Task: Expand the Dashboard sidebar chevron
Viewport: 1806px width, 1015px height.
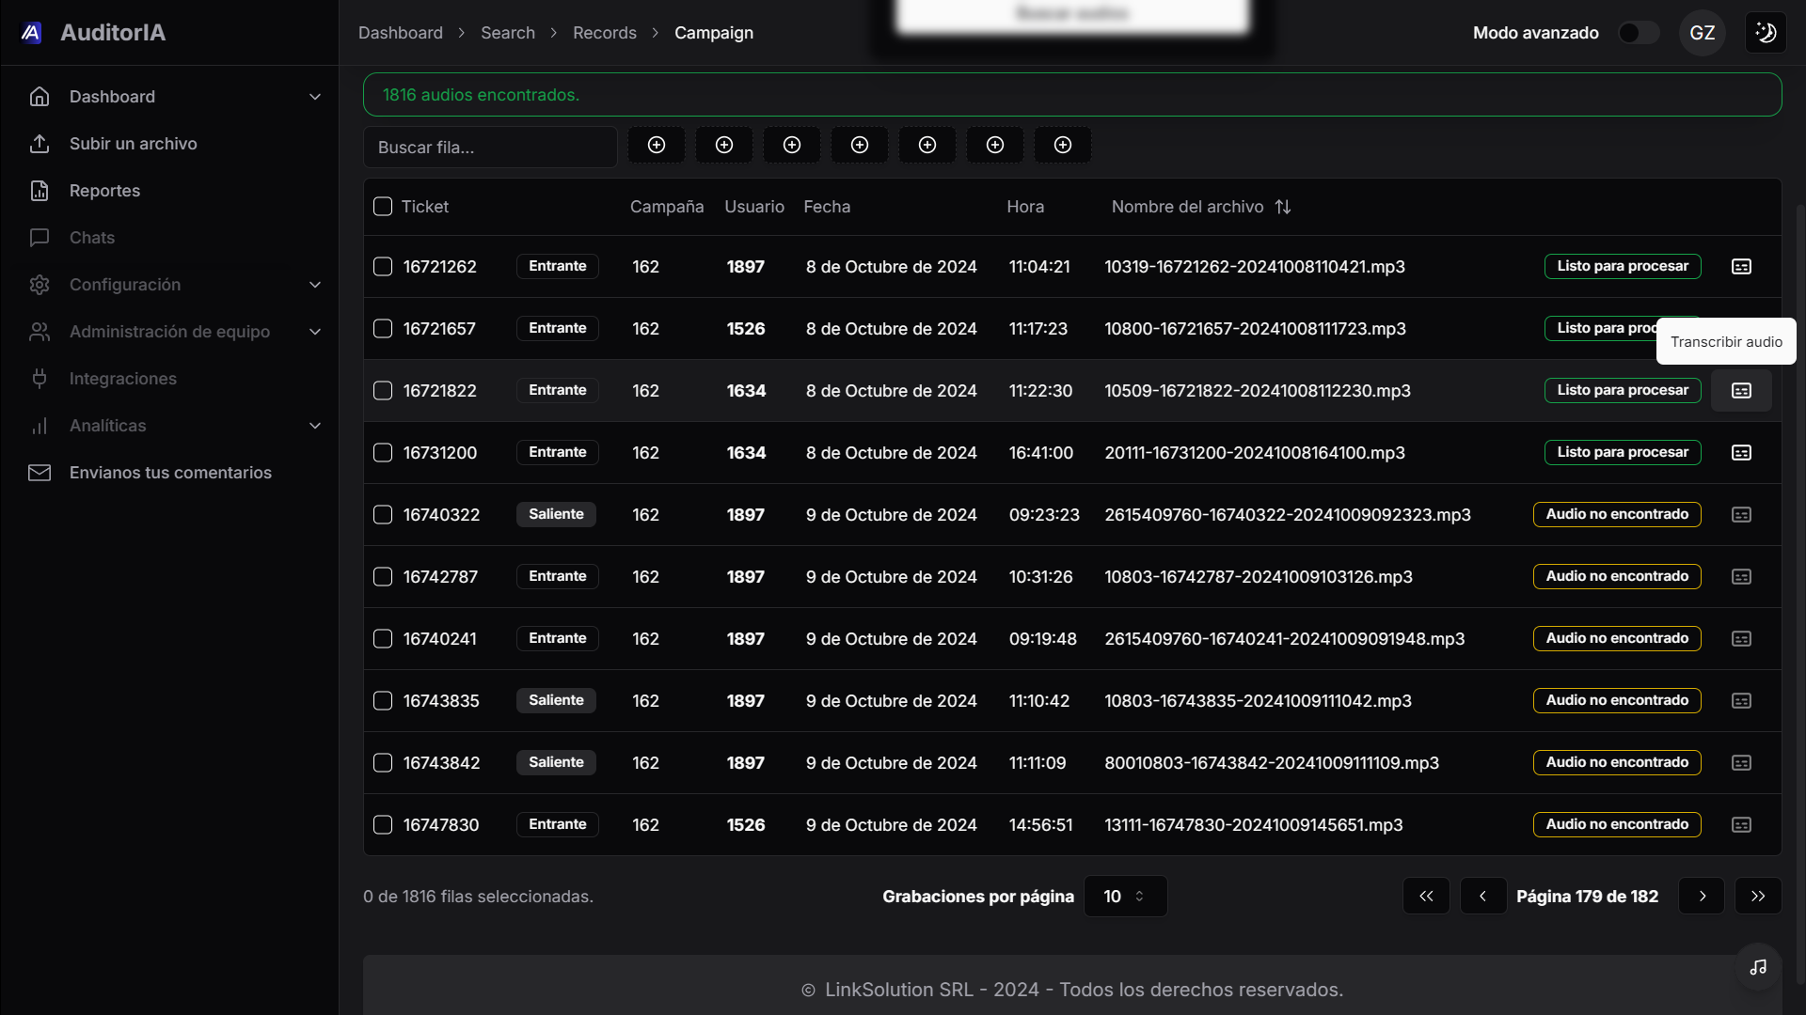Action: (x=315, y=97)
